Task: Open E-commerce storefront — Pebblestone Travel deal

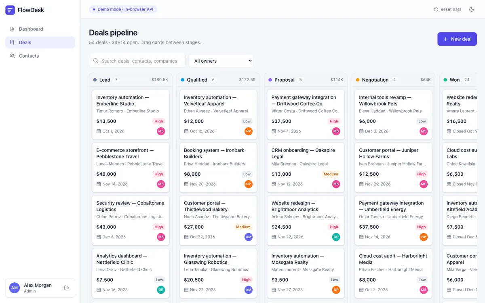Action: click(131, 168)
